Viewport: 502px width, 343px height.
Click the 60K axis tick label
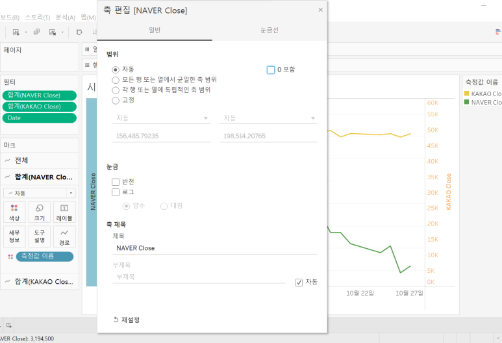[433, 103]
